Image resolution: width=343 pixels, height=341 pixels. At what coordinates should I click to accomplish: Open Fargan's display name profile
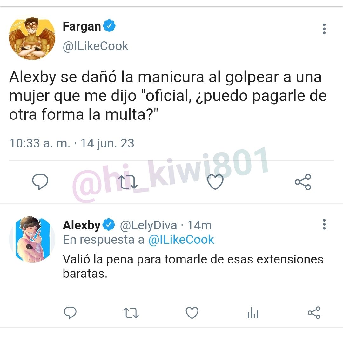pyautogui.click(x=82, y=26)
